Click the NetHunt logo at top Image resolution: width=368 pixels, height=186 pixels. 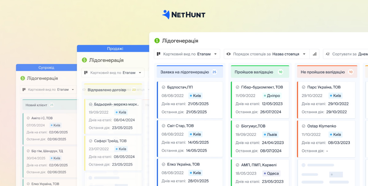click(184, 14)
